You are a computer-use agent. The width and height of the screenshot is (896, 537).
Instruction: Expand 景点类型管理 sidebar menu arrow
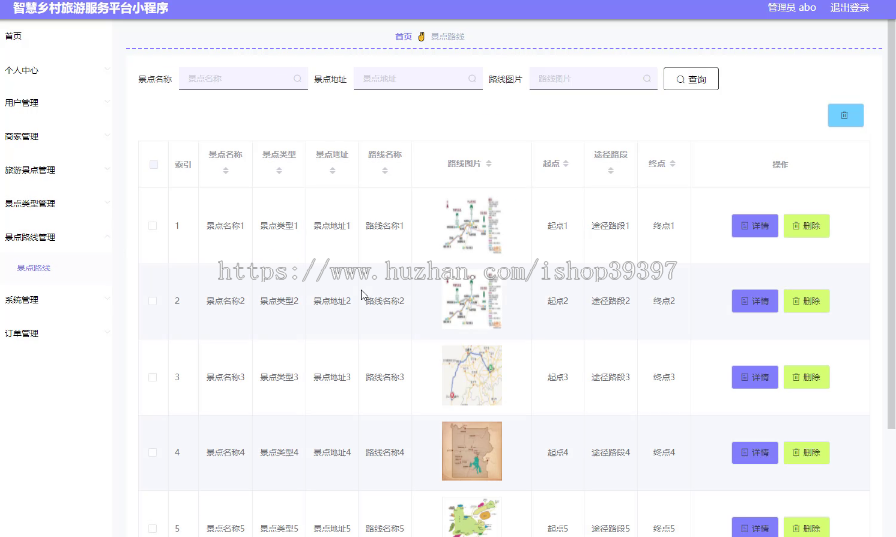click(x=107, y=203)
